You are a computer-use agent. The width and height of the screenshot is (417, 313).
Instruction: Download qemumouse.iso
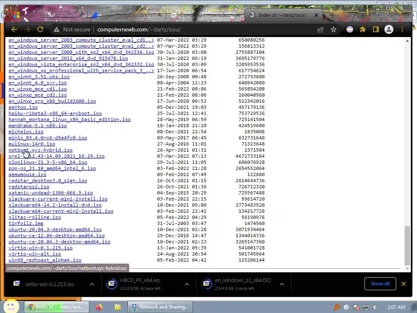(x=27, y=174)
